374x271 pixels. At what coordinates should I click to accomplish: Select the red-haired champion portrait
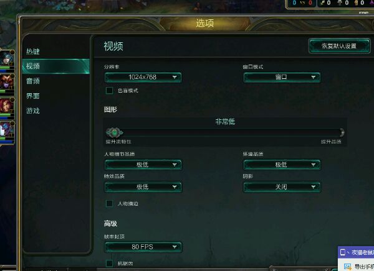(x=6, y=106)
